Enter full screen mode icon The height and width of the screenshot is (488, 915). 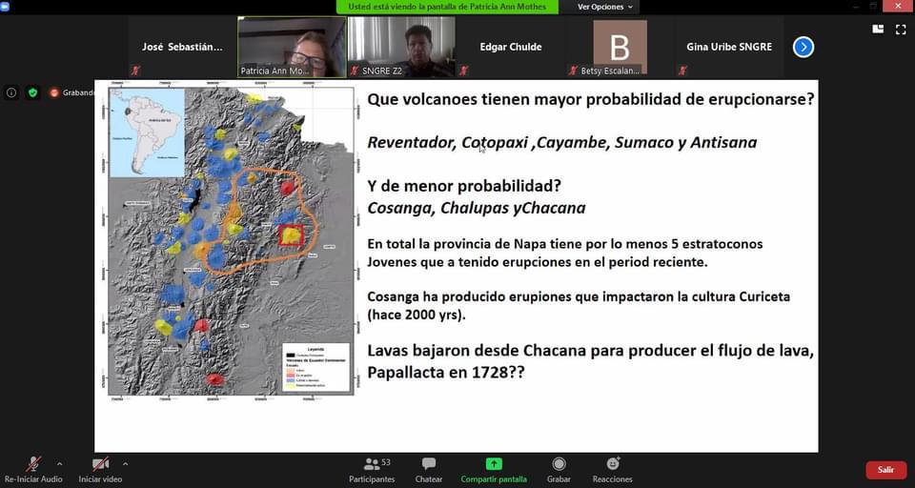[901, 30]
